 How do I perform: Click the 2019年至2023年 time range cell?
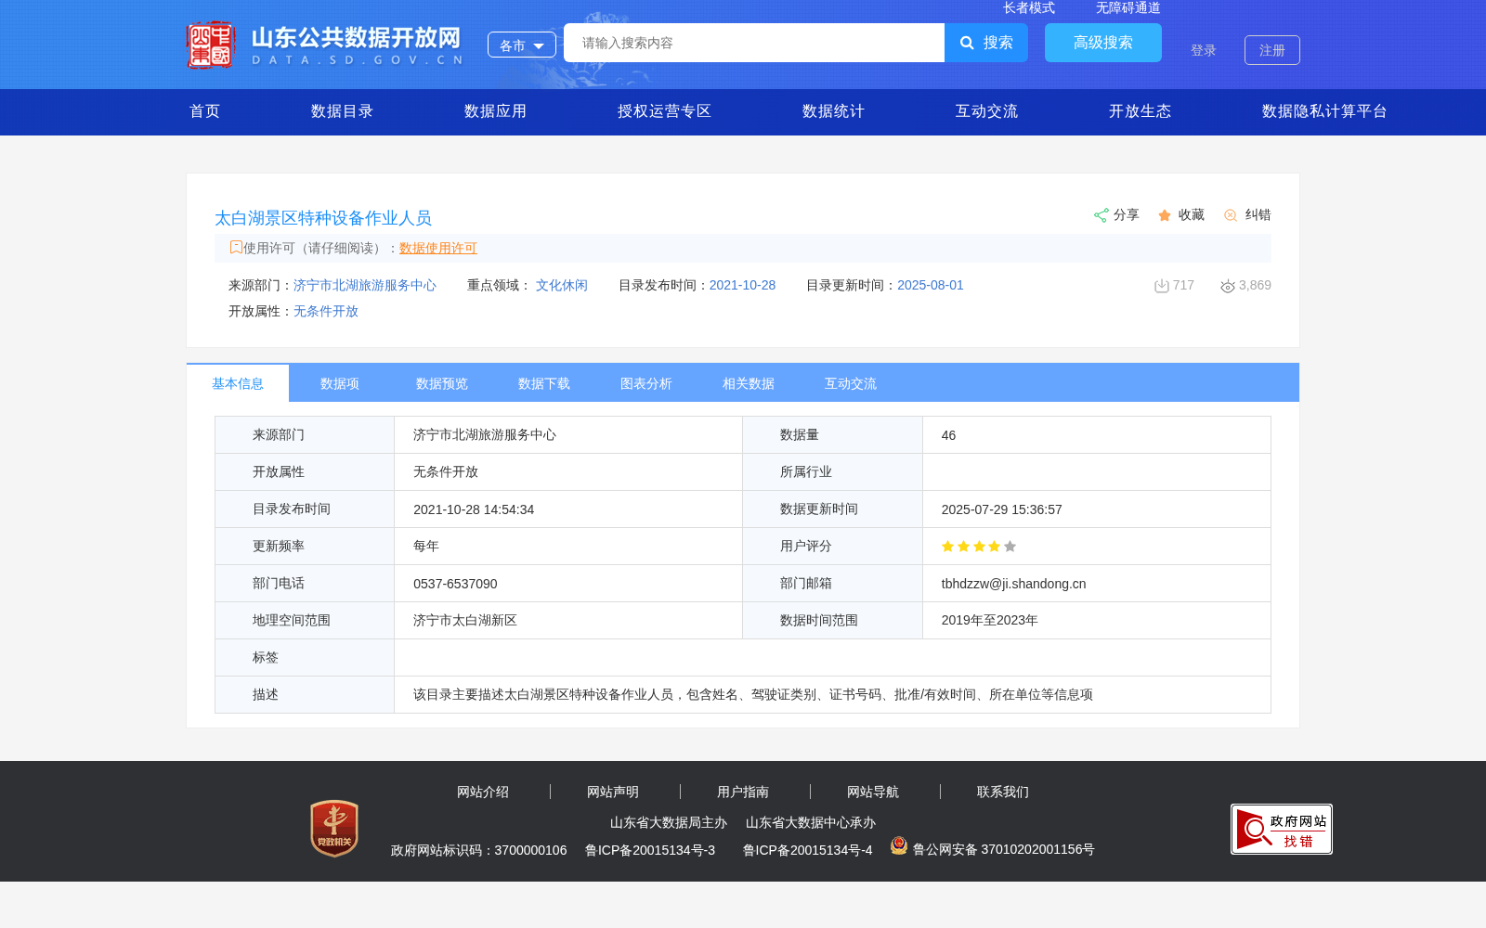click(1097, 621)
